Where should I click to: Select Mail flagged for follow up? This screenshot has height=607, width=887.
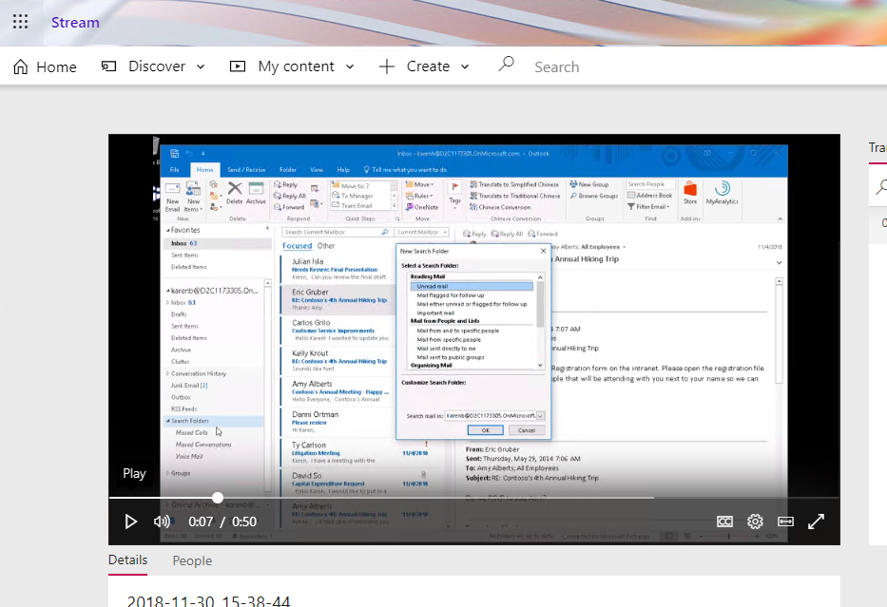coord(451,295)
